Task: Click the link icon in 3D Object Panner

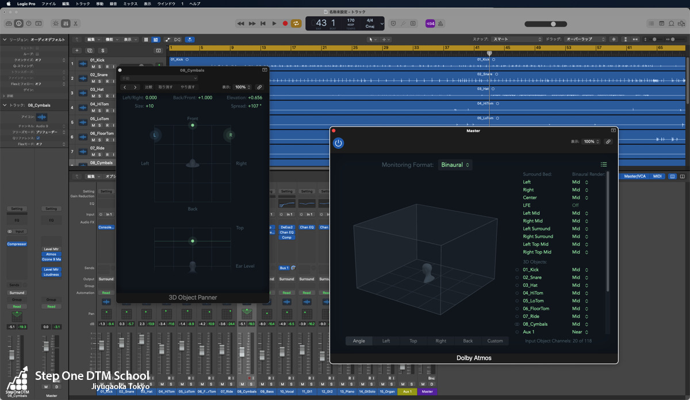Action: click(x=259, y=87)
